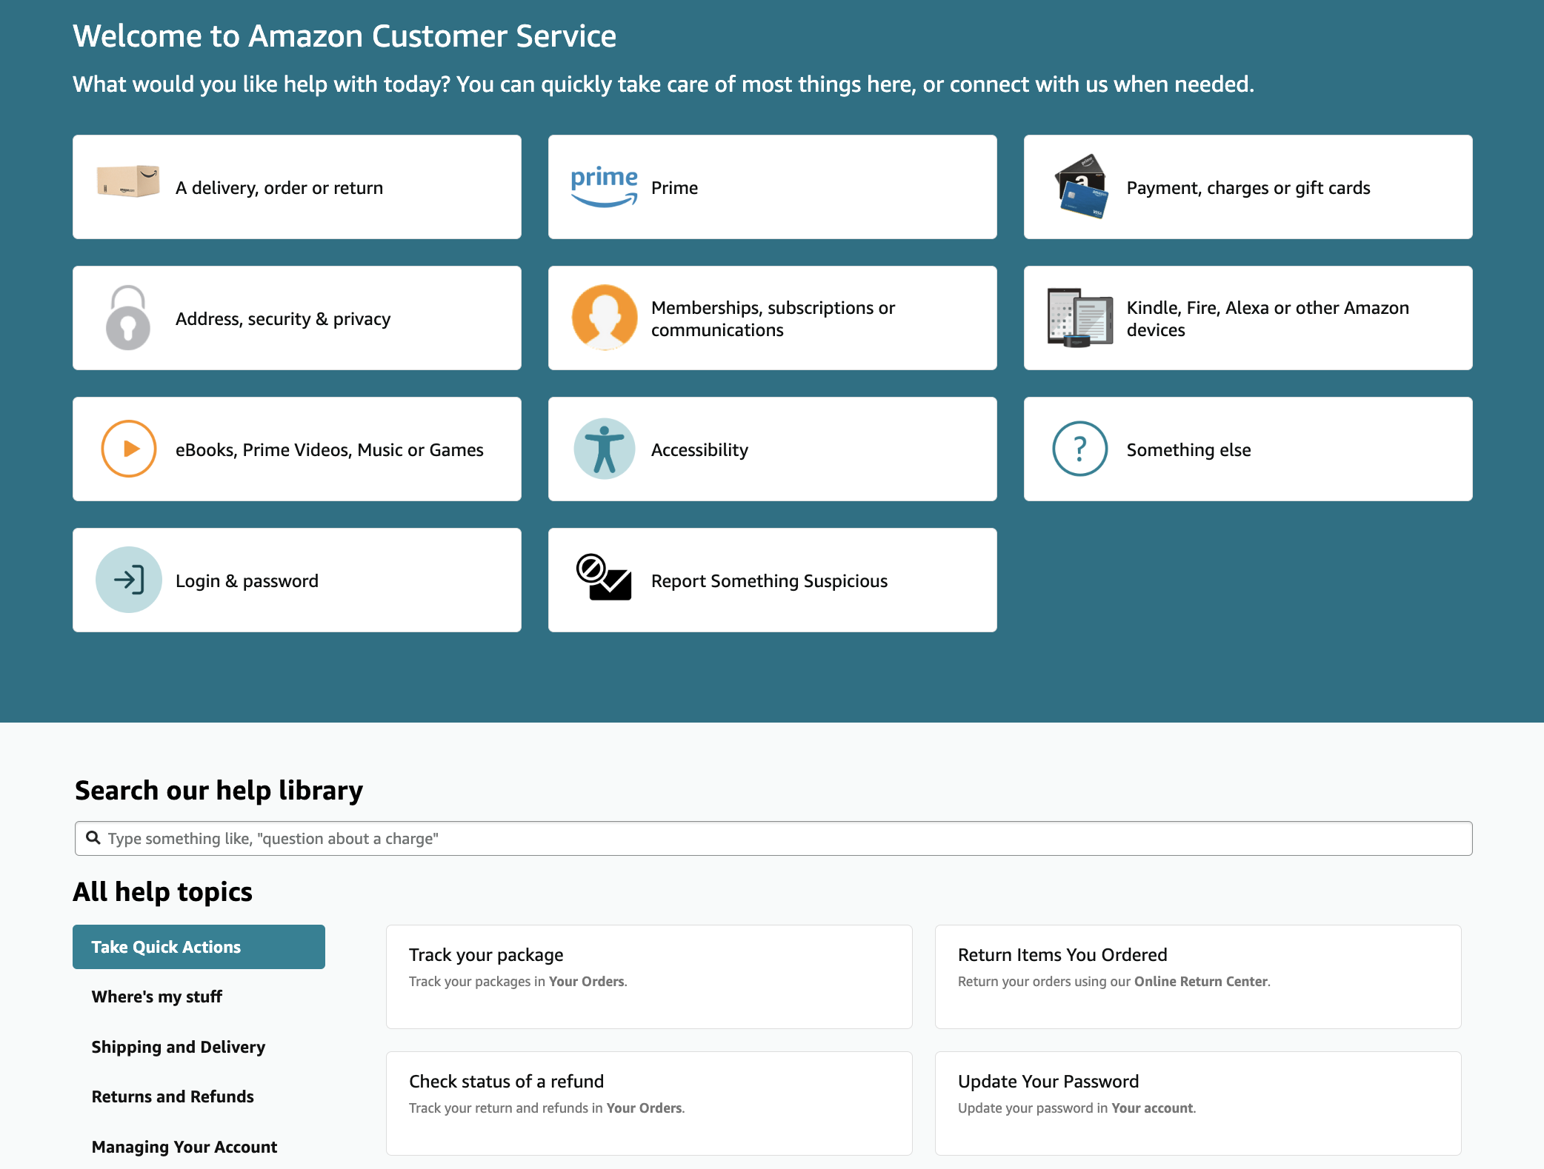
Task: Click the help library search field
Action: coord(773,838)
